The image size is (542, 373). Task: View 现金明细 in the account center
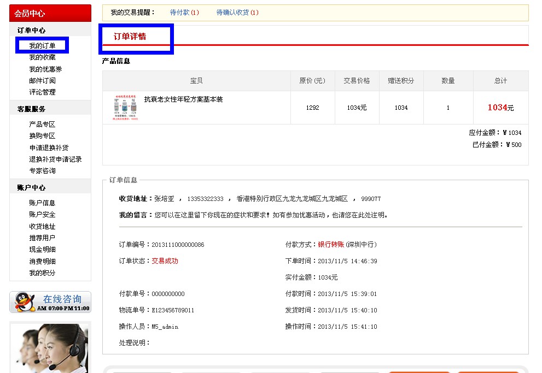pyautogui.click(x=42, y=250)
